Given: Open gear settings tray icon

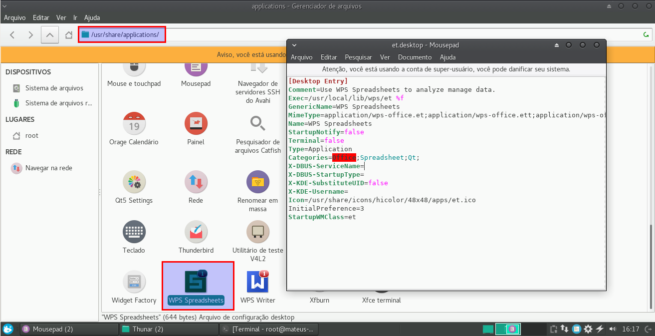Looking at the screenshot, I should [588, 329].
